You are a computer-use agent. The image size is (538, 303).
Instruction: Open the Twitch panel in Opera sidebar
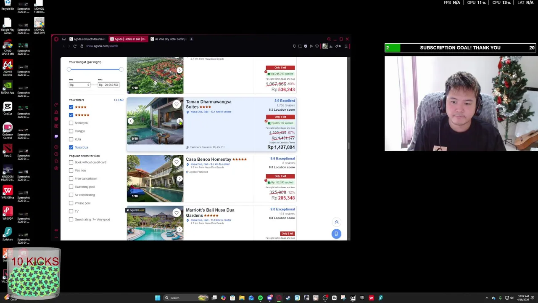point(56,136)
